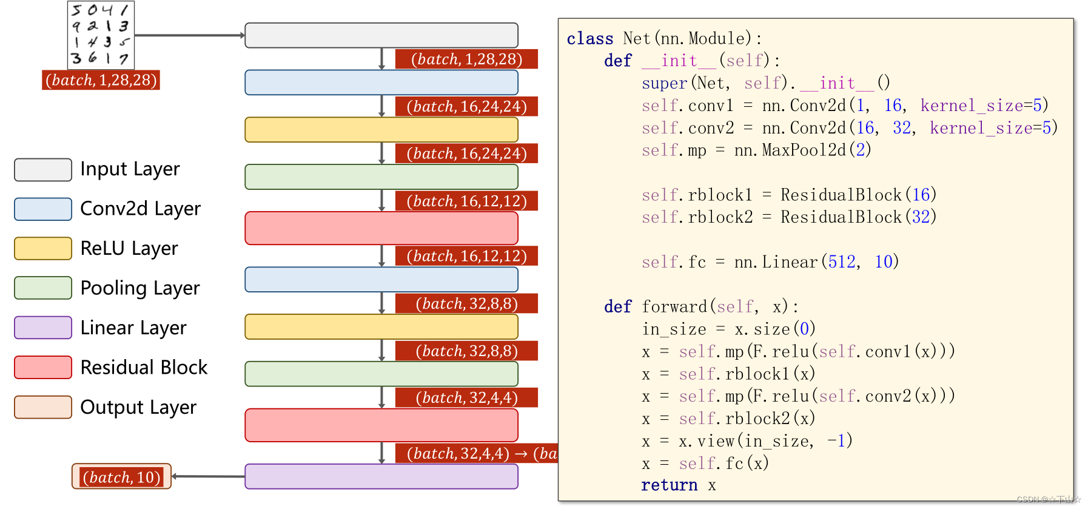Image resolution: width=1091 pixels, height=509 pixels.
Task: Click the upper red residual block below '(batch, 16,12,12)'
Action: coord(381,228)
